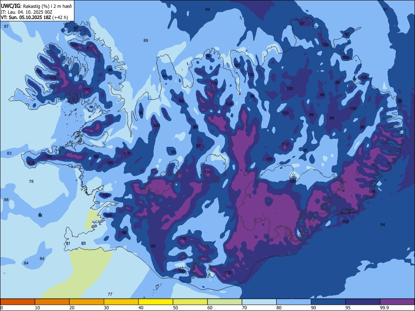Click the pale blue 70–80 legend swatch
The width and height of the screenshot is (415, 311).
259,302
